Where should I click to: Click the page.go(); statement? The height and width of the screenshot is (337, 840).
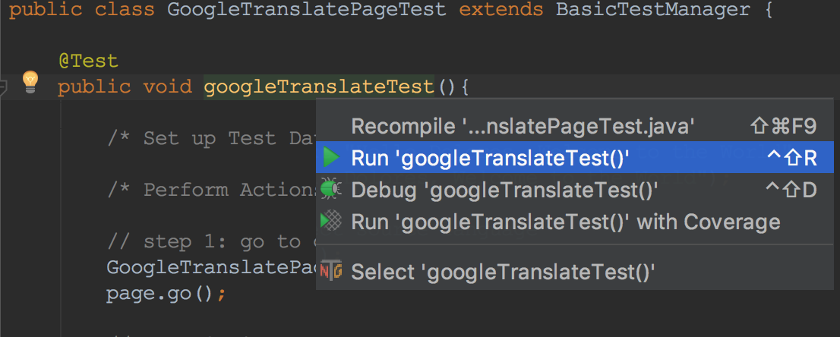(166, 294)
